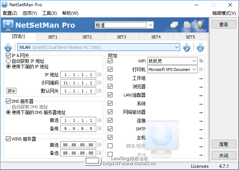Get current printer via arrow icon
239x170 pixels.
(201, 69)
